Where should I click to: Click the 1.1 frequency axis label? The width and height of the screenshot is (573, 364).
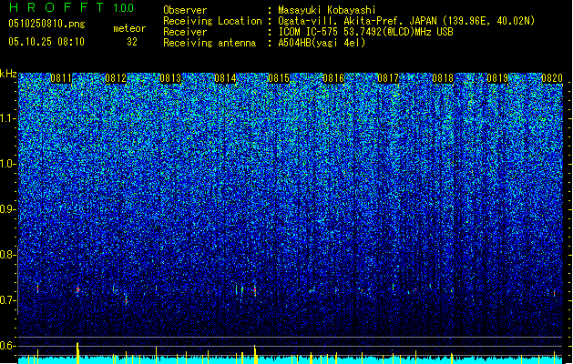pyautogui.click(x=8, y=118)
